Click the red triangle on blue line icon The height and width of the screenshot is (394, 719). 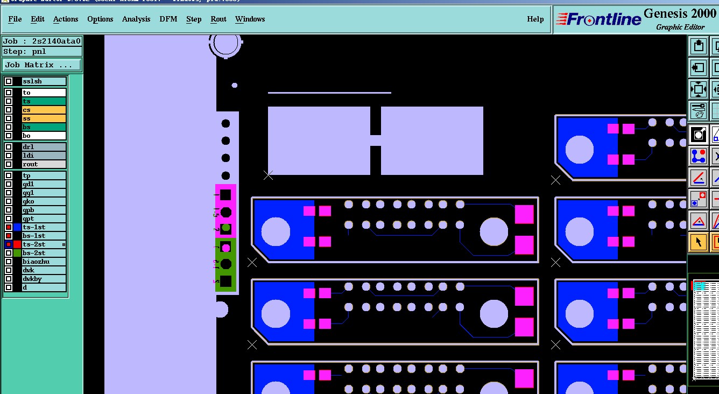(x=698, y=221)
